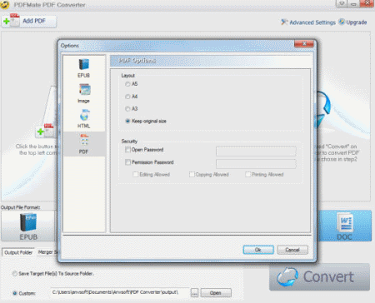Click the custom output path field
The width and height of the screenshot is (375, 303).
pos(120,292)
